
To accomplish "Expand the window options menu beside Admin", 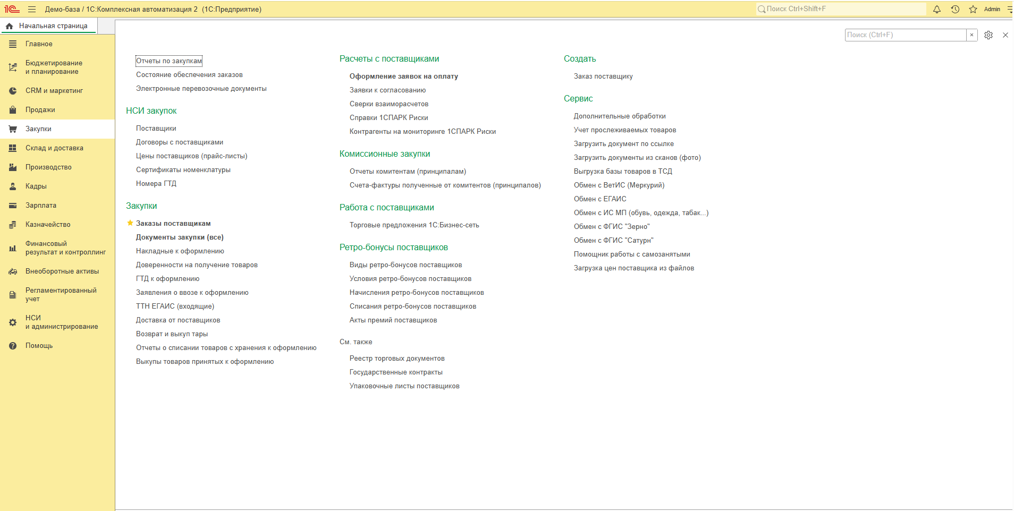I will tap(1009, 9).
